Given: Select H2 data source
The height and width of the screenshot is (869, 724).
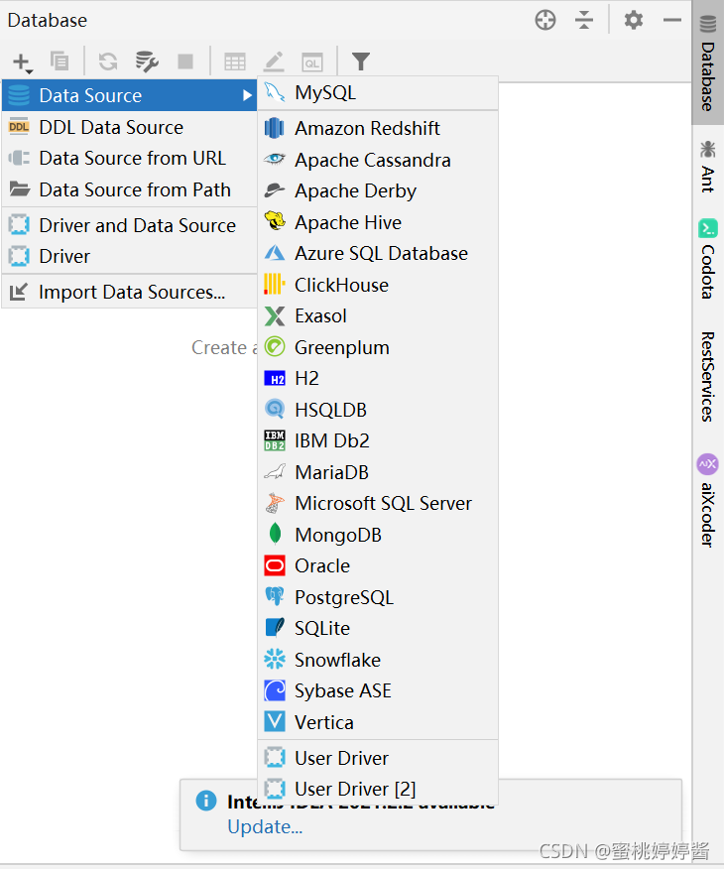Looking at the screenshot, I should [x=378, y=379].
